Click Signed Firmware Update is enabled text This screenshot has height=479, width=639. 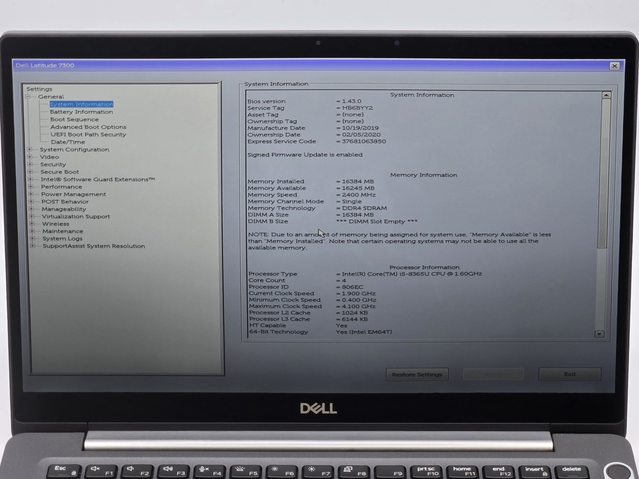click(x=305, y=155)
